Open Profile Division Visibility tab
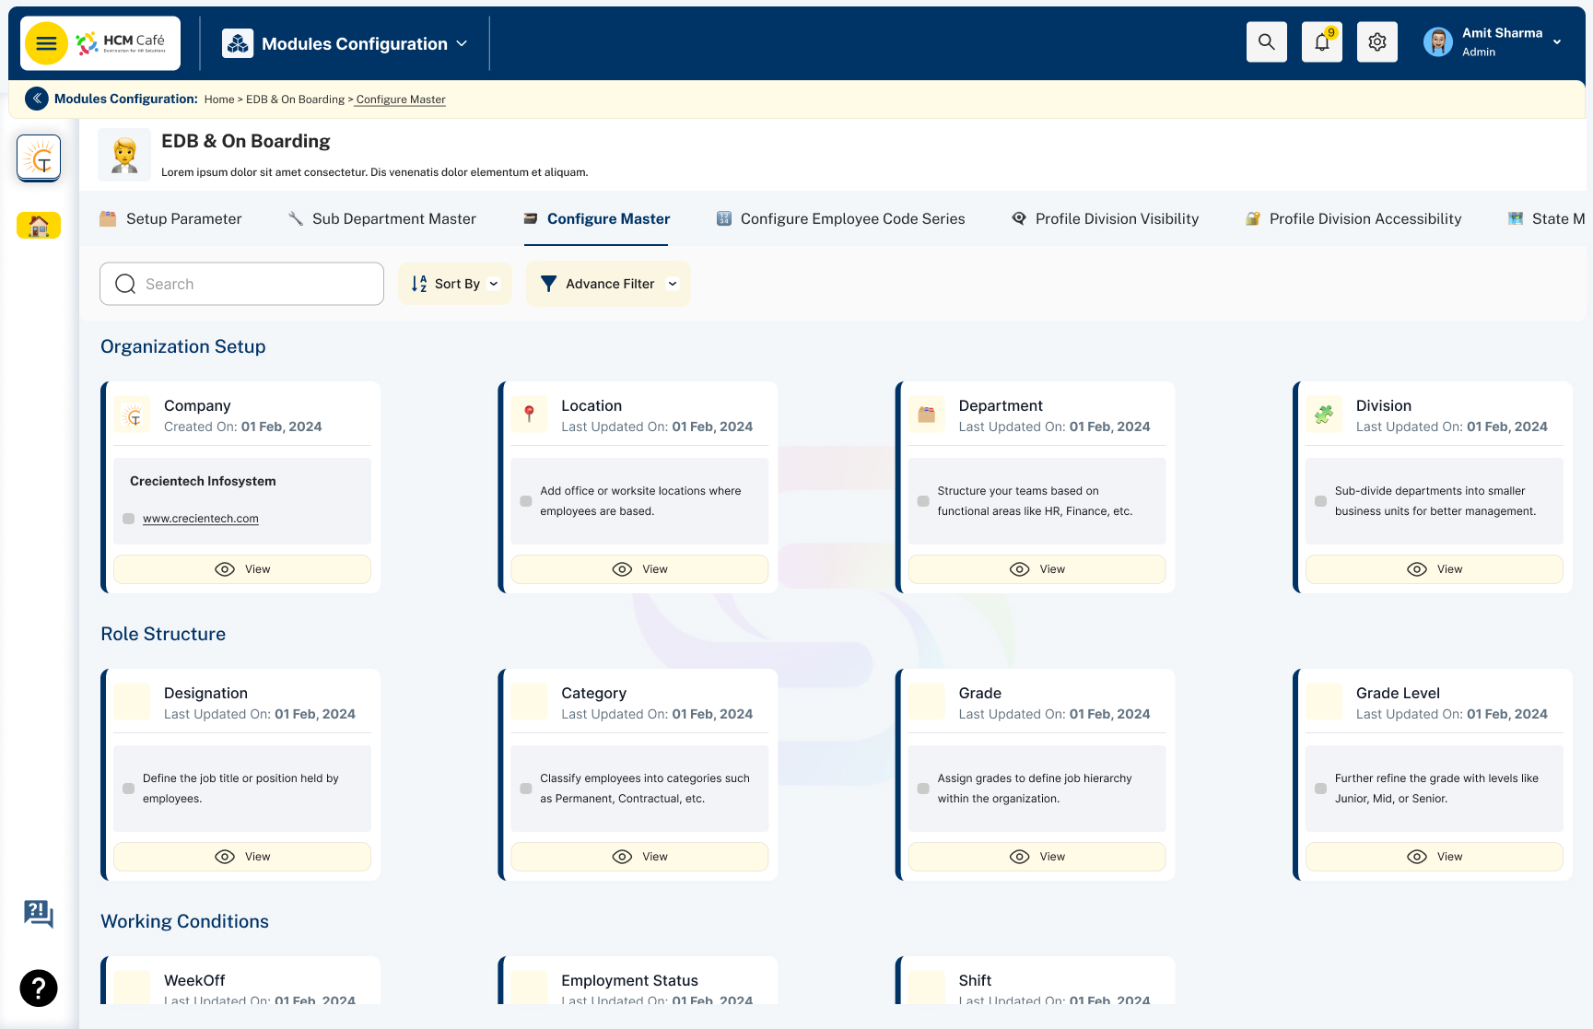 click(x=1106, y=218)
